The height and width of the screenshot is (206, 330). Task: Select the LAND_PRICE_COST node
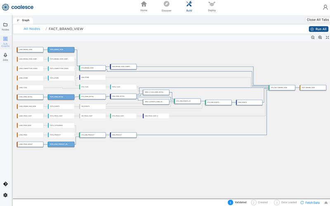tap(30, 116)
